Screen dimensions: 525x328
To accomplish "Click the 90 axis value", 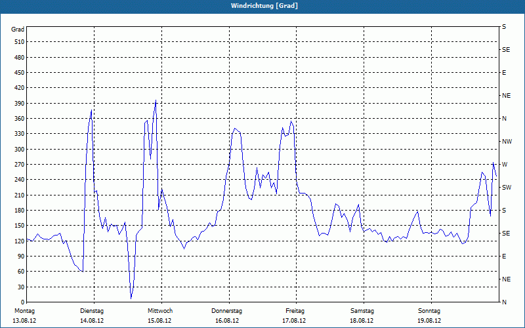I will (21, 256).
